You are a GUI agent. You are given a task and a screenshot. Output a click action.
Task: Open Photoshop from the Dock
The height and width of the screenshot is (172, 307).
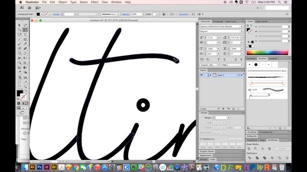(39, 167)
